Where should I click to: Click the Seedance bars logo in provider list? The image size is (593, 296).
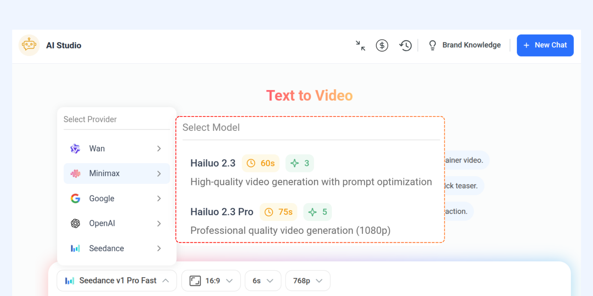pos(75,248)
